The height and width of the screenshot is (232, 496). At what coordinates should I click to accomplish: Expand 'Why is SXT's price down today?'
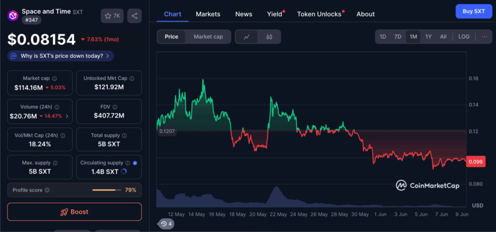[61, 56]
